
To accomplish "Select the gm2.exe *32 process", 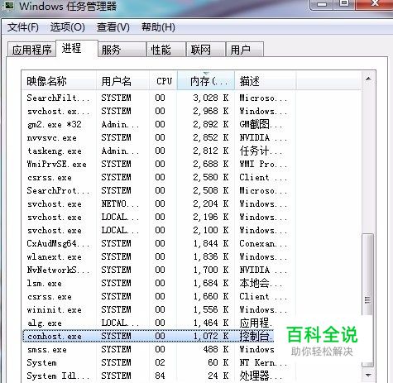I will 192,124.
